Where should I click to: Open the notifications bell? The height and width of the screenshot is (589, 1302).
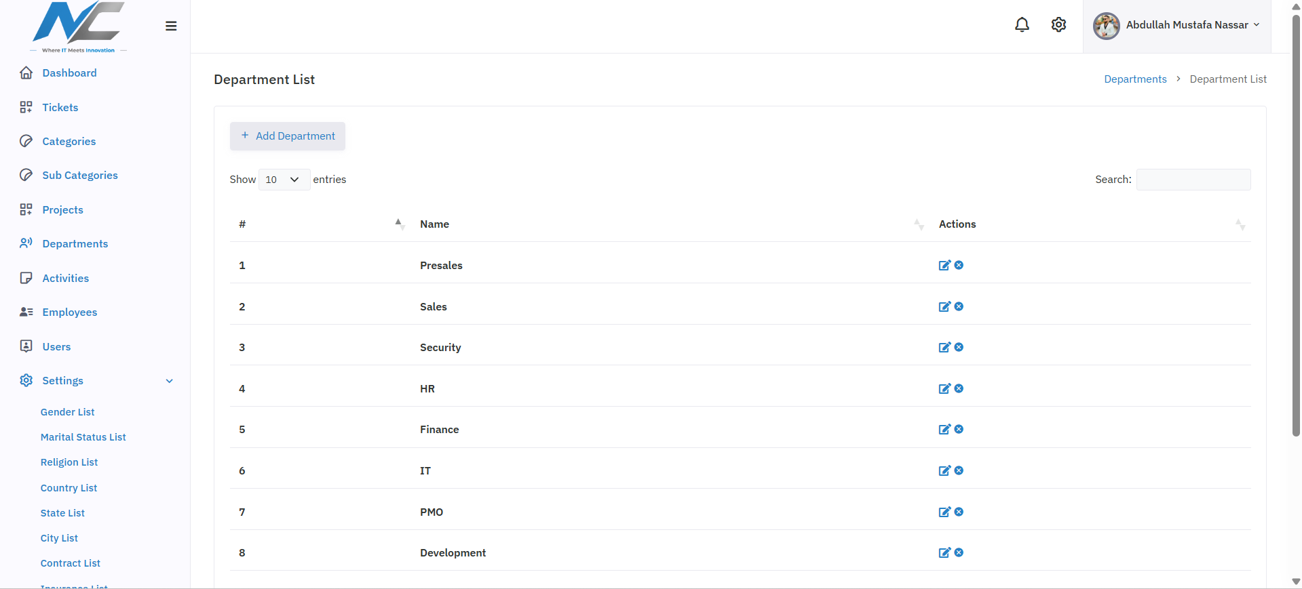(x=1022, y=25)
